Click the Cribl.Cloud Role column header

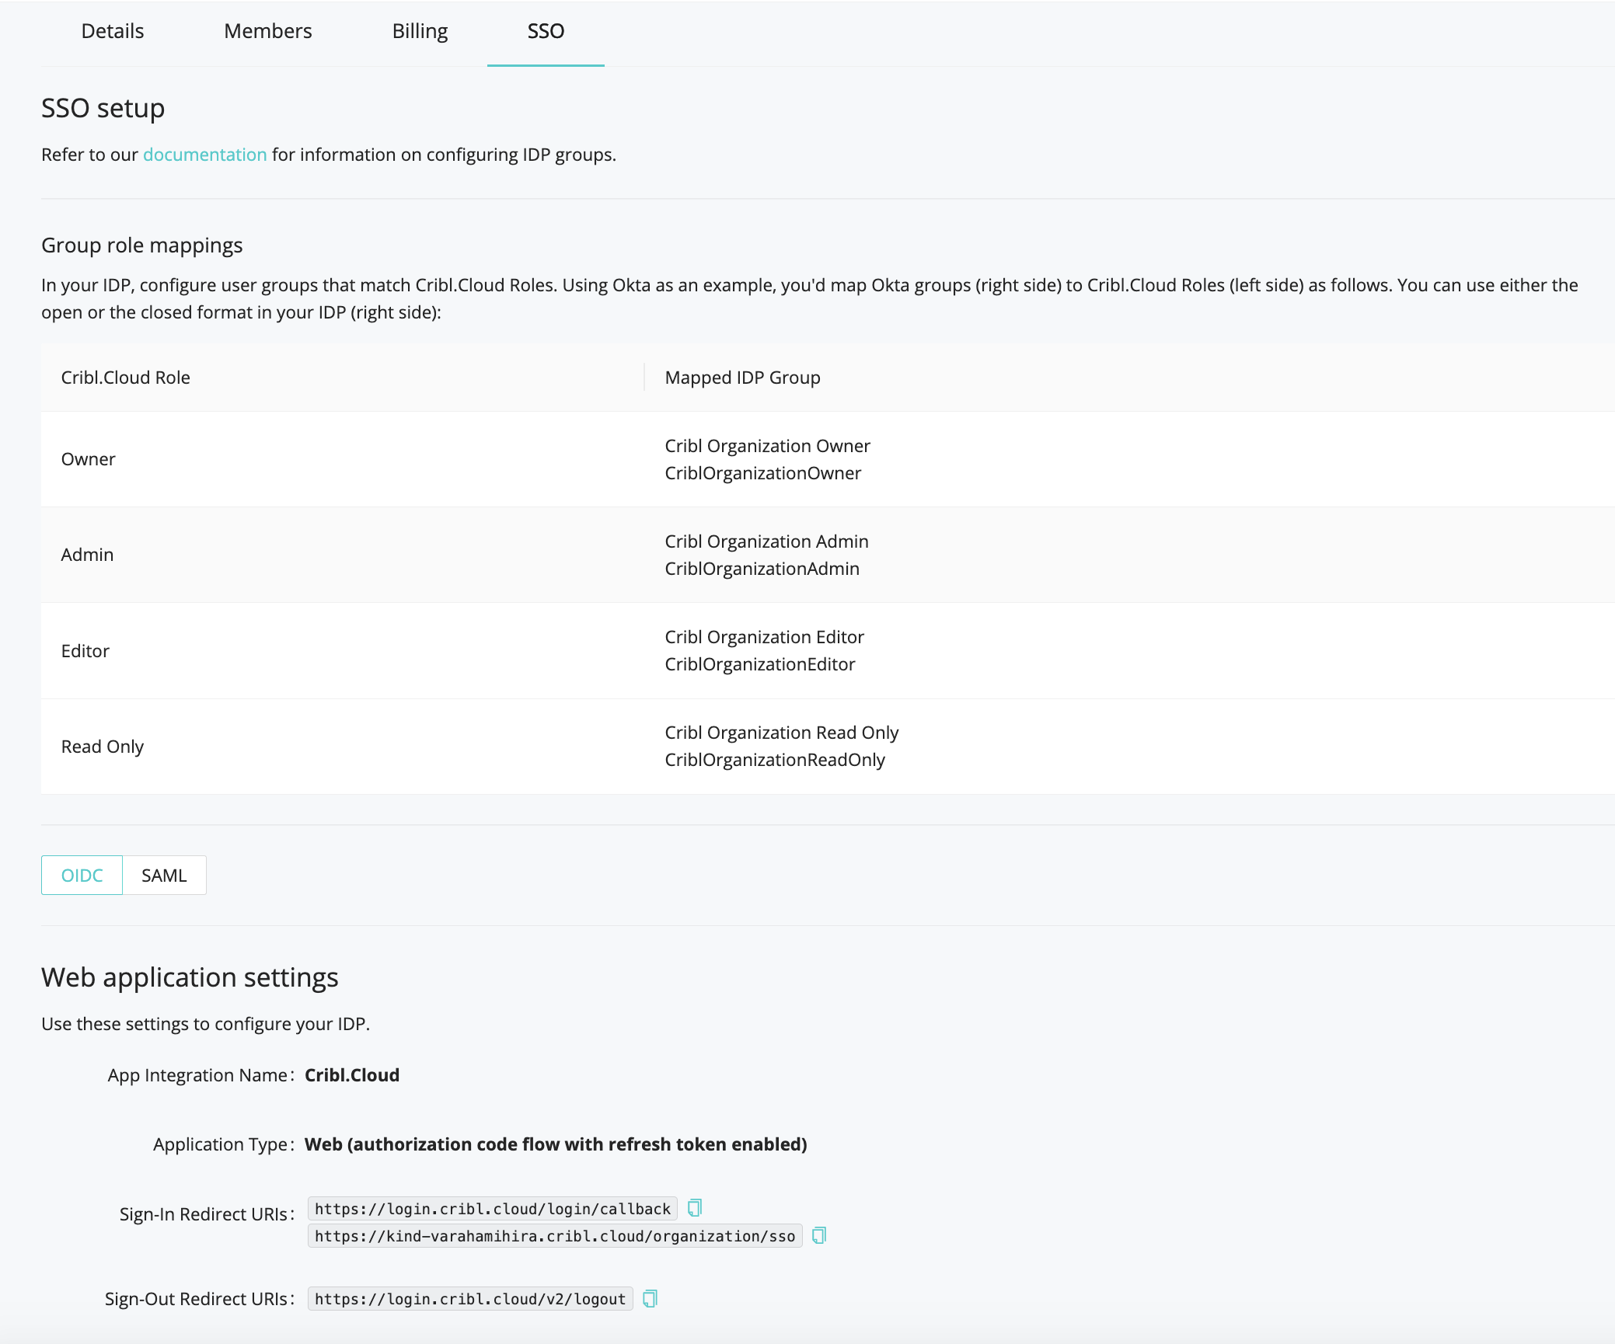tap(125, 377)
